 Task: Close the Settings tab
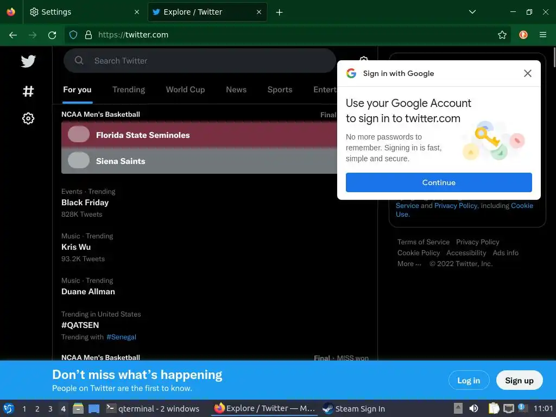[x=136, y=12]
